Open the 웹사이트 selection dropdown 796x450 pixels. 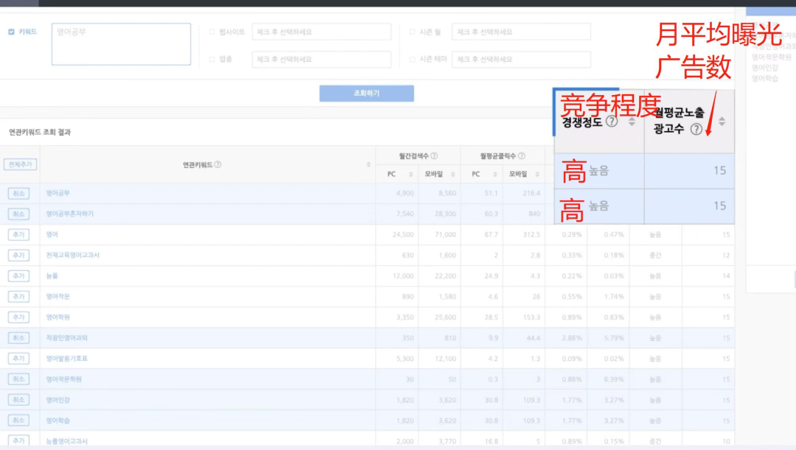point(321,32)
